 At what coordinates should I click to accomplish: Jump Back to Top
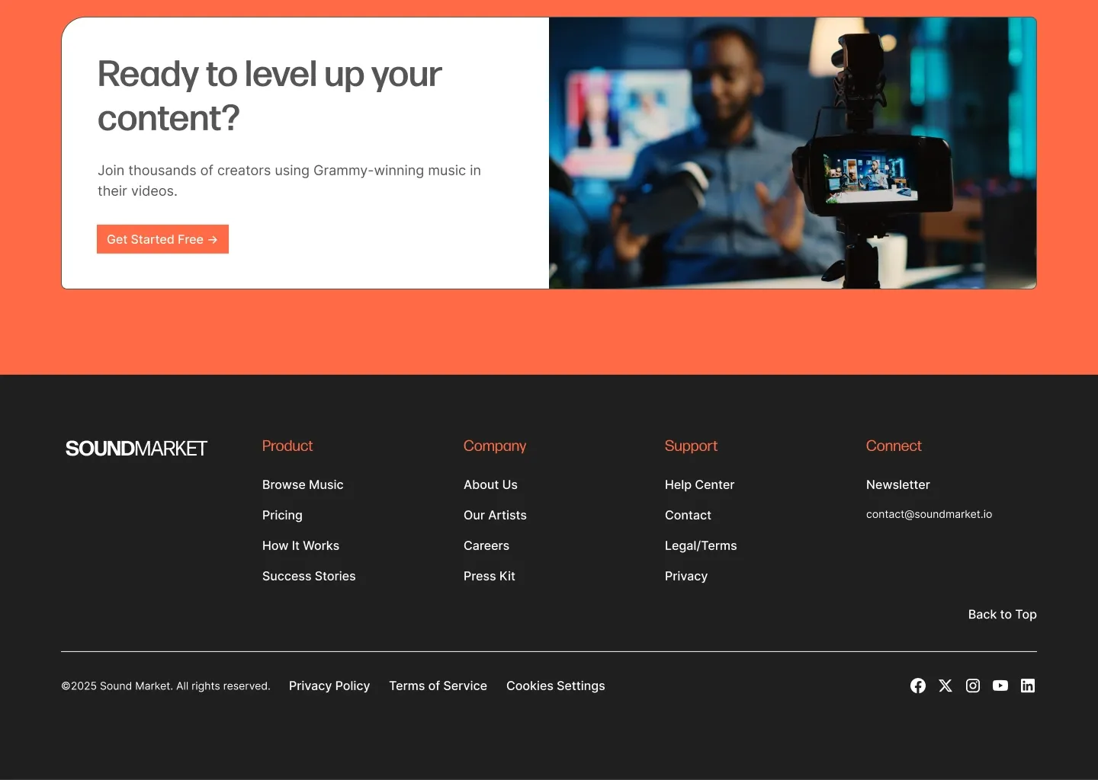coord(1002,614)
